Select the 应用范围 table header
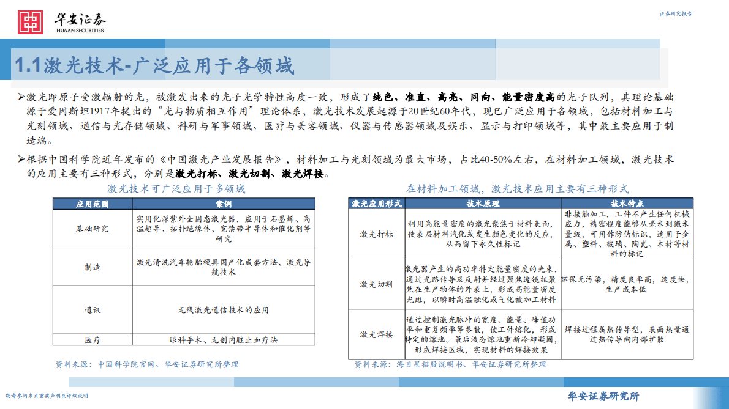The image size is (729, 409). [x=92, y=203]
